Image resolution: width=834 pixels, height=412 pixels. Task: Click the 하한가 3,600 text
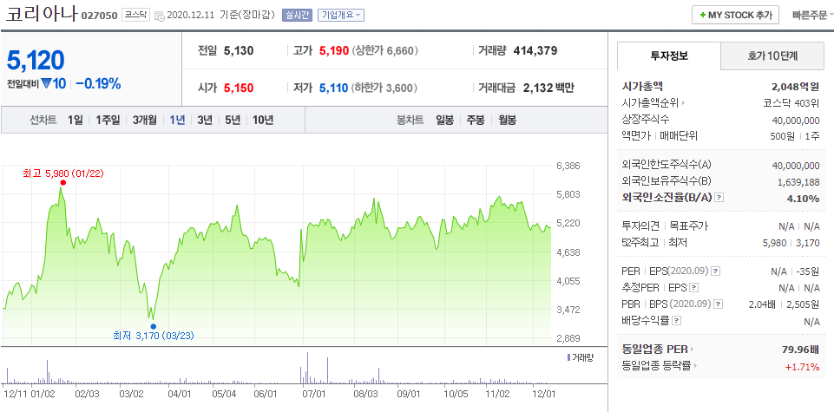[384, 88]
